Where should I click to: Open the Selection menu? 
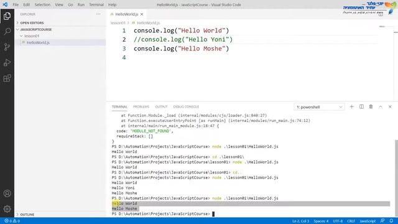pos(42,4)
